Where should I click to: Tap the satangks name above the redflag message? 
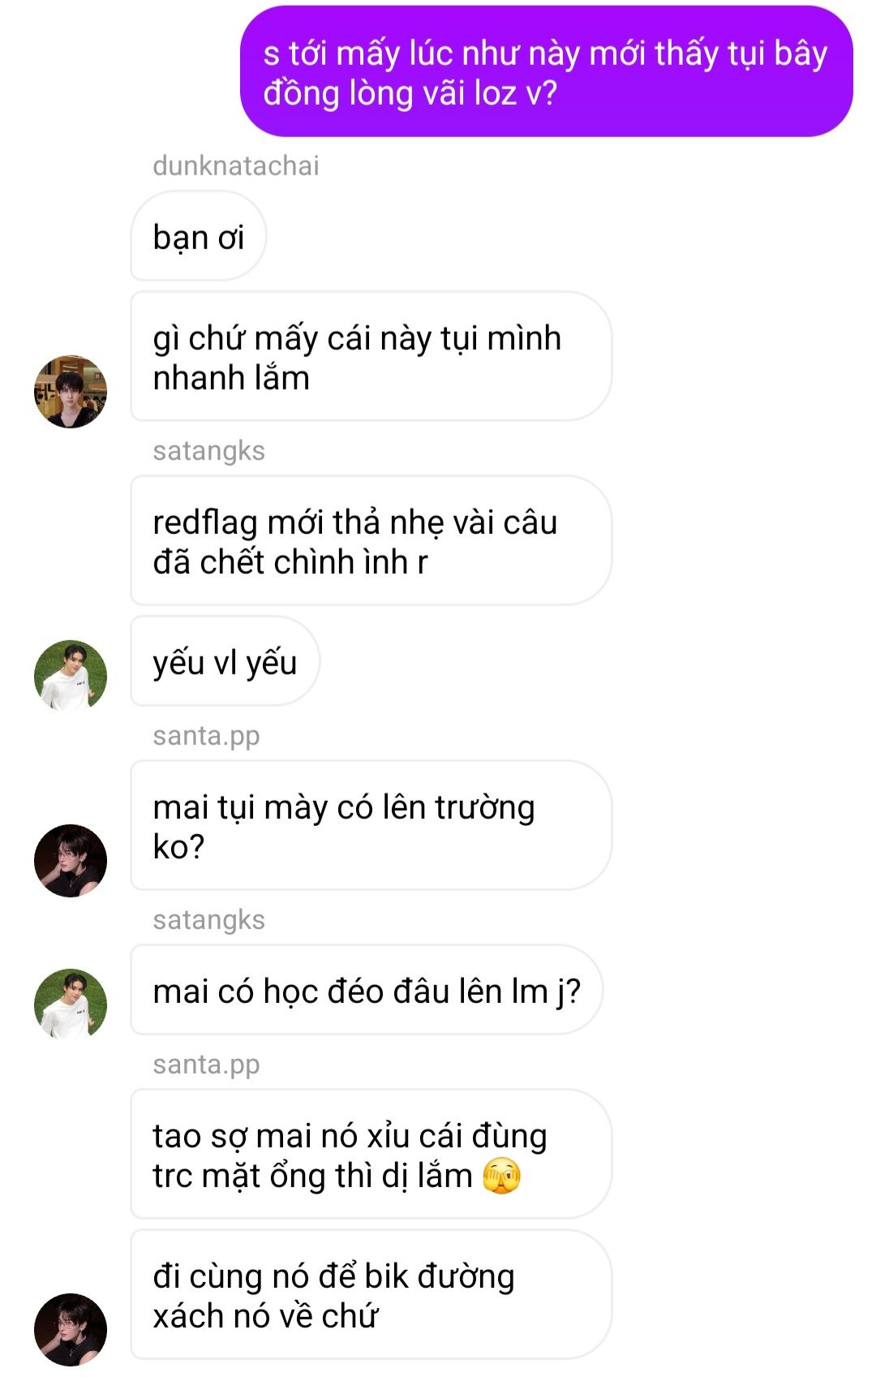pos(209,451)
